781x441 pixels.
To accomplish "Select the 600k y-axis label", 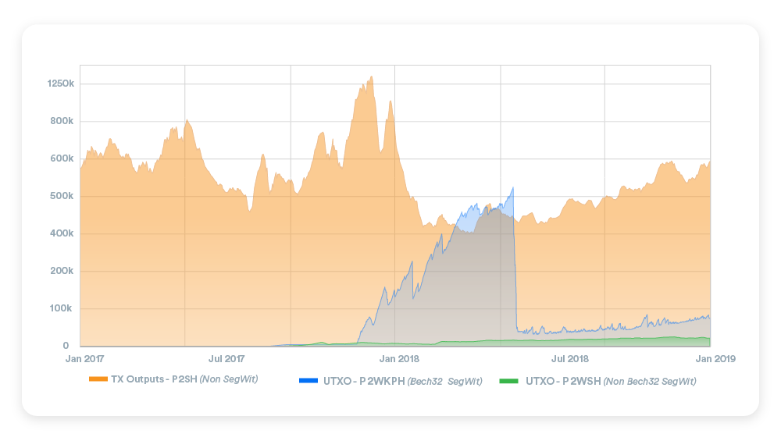I will 61,158.
